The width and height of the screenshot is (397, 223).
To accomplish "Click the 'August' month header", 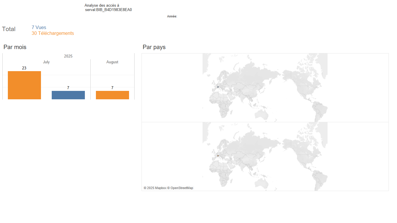I will coord(112,62).
